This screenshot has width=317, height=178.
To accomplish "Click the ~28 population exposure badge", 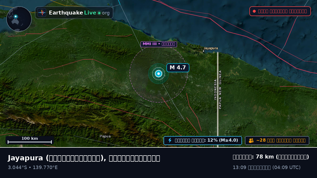I will click(x=277, y=140).
